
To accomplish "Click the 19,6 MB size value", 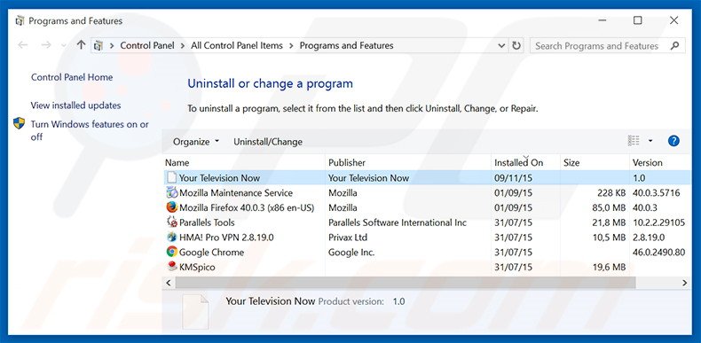I will [609, 267].
